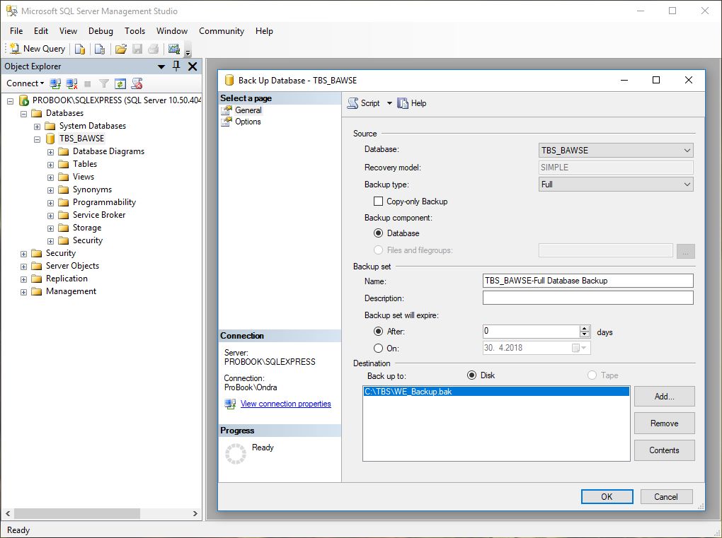Open the General page in Select a page
722x538 pixels.
248,110
